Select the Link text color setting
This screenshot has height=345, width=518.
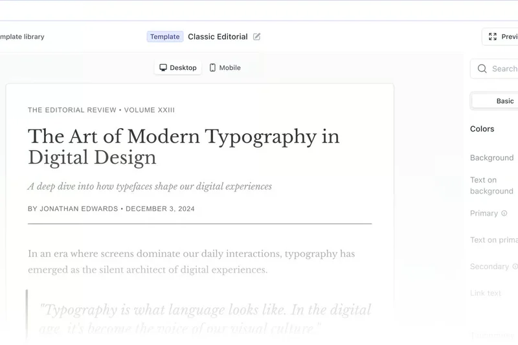coord(486,293)
